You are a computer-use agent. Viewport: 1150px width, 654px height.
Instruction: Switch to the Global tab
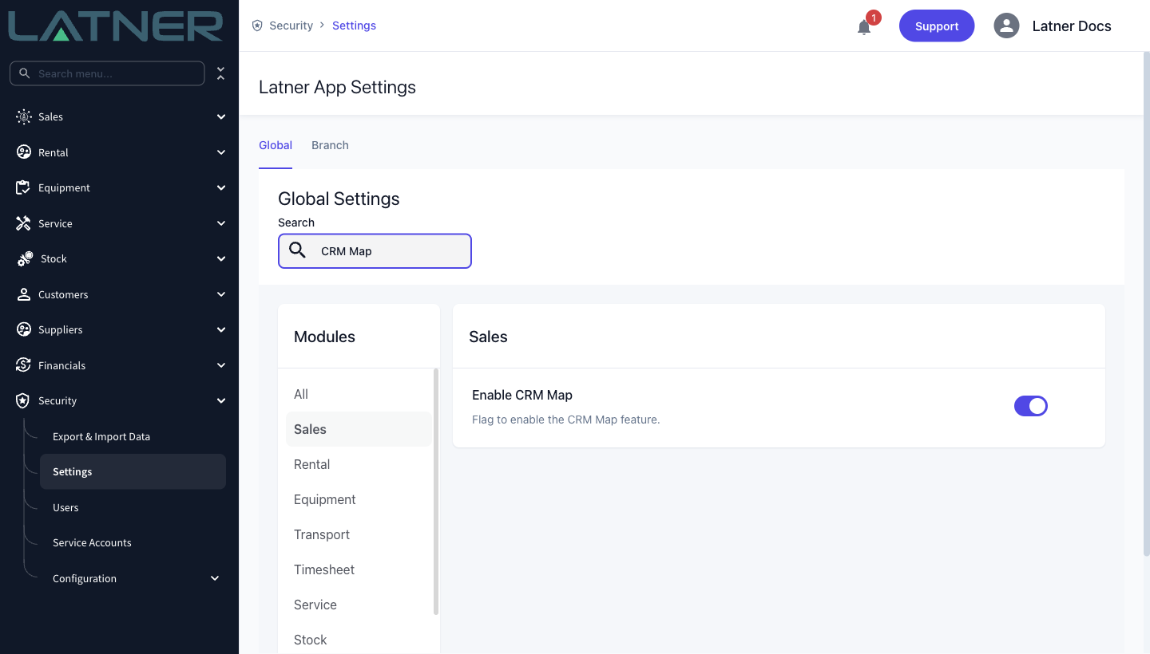tap(276, 145)
